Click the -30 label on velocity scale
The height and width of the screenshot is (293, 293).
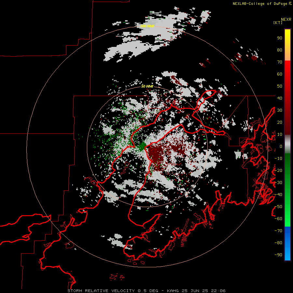[278, 183]
